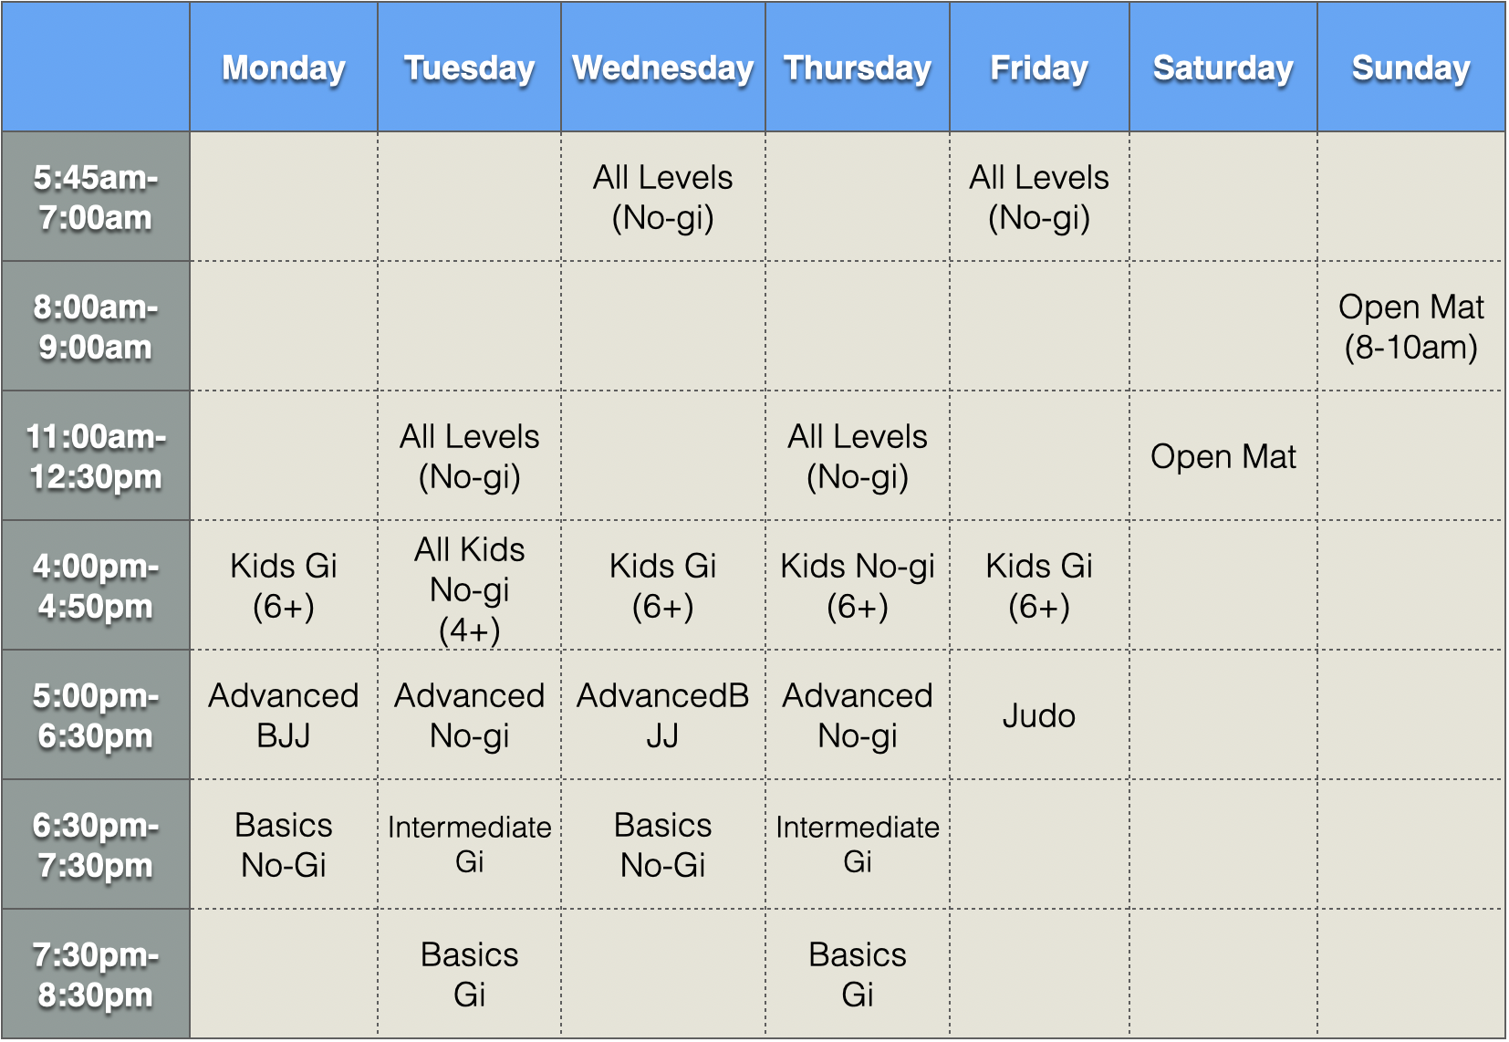Viewport: 1509px width, 1042px height.
Task: Select Friday All Levels (No-gi) morning class
Action: pos(1039,197)
